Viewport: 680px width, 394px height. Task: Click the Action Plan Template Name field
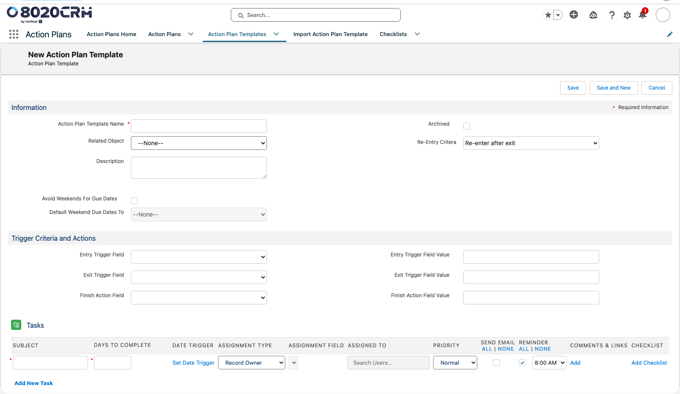click(x=199, y=126)
